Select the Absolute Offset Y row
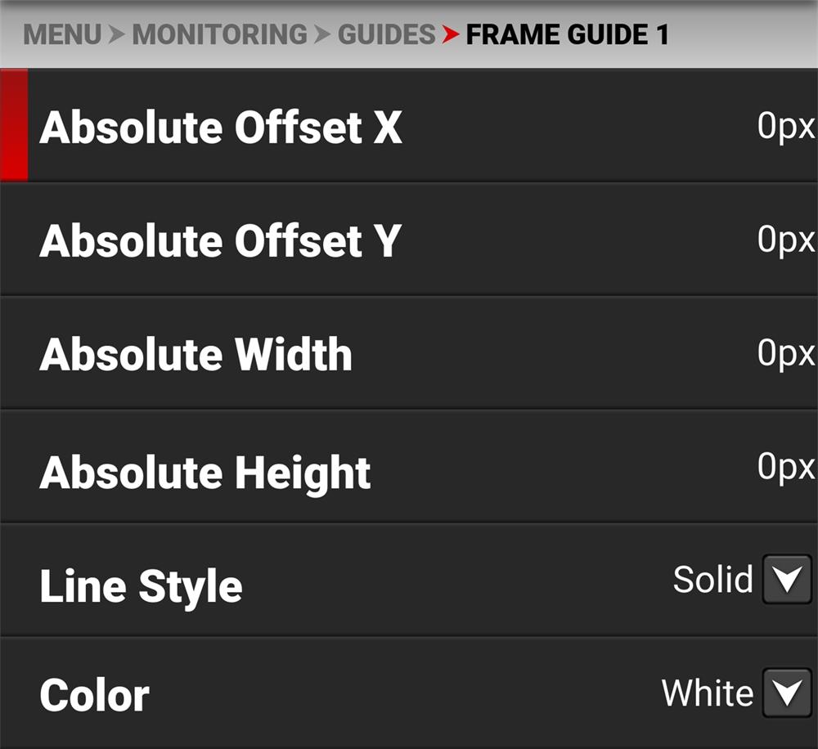The height and width of the screenshot is (749, 818). (409, 240)
